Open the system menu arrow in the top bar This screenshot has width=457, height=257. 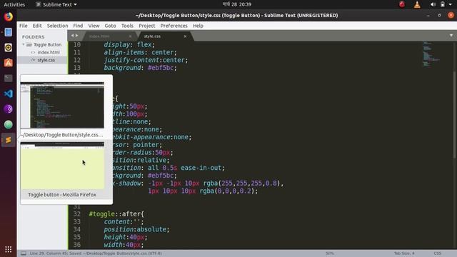coord(451,4)
